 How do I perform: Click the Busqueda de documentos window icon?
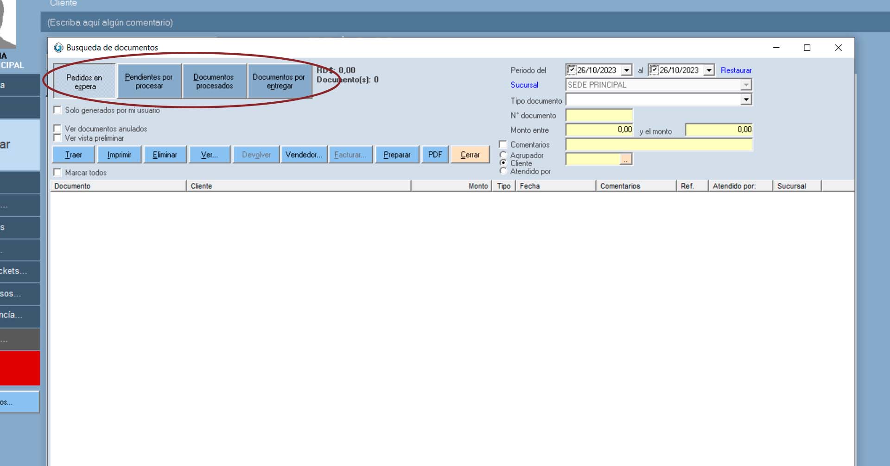tap(58, 48)
